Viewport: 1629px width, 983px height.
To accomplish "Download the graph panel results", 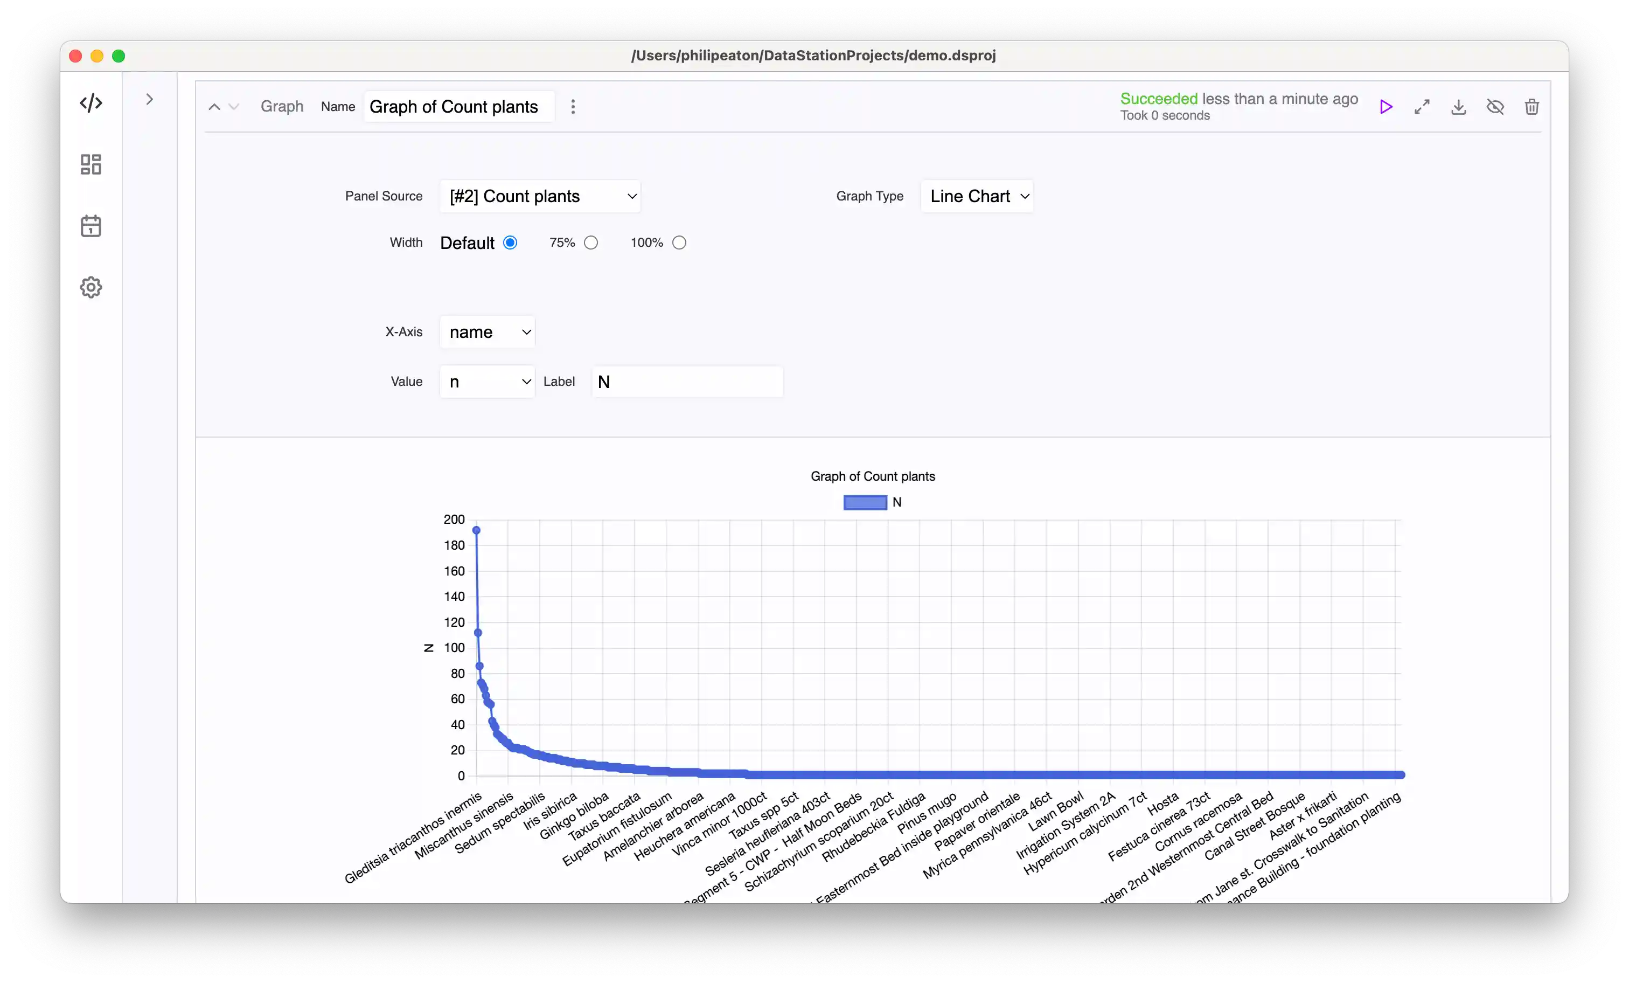I will pos(1459,107).
